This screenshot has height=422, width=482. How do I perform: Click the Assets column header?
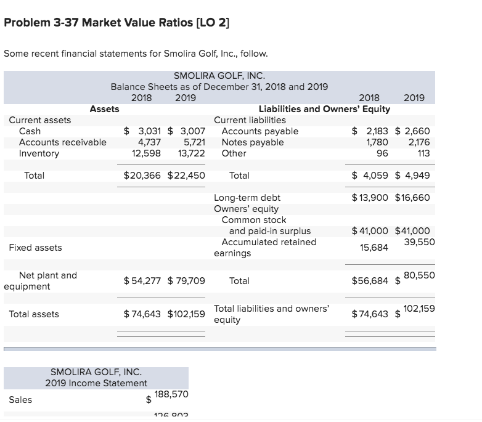105,109
